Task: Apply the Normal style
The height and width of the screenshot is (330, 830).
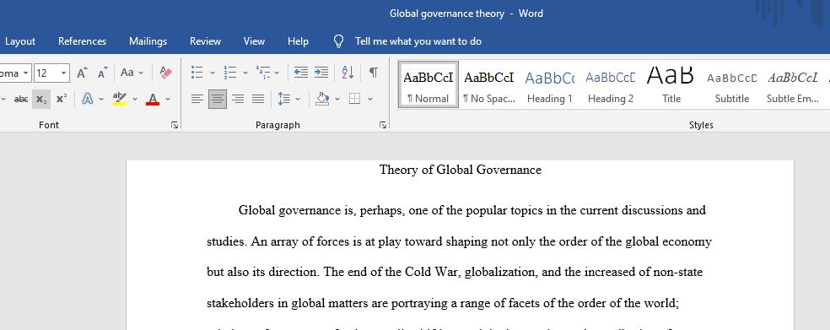Action: [428, 84]
